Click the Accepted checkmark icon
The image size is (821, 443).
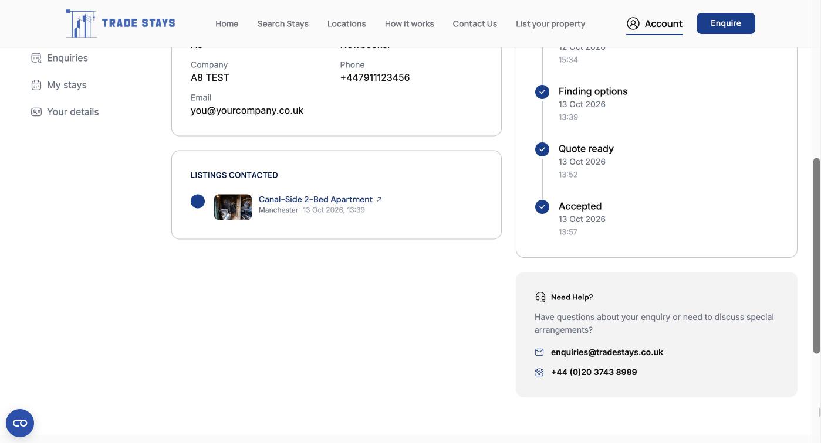point(542,207)
